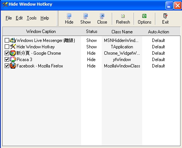Uncheck the Facebook - Mozilla Firefox checkbox
This screenshot has width=182, height=148.
pos(7,66)
